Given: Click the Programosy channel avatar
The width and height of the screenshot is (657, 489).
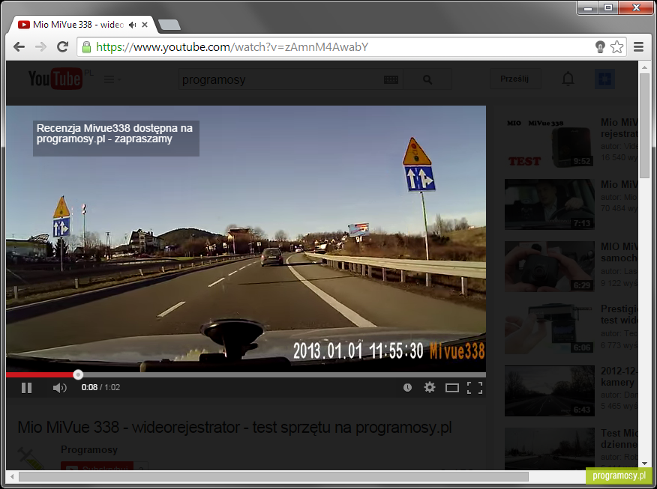Looking at the screenshot, I should coord(31,458).
